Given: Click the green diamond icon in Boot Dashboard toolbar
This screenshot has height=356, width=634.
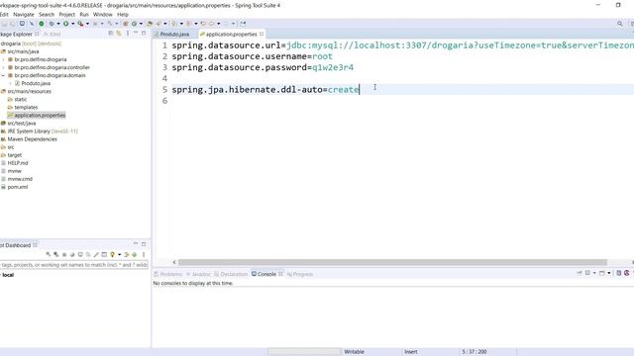Looking at the screenshot, I should click(135, 255).
